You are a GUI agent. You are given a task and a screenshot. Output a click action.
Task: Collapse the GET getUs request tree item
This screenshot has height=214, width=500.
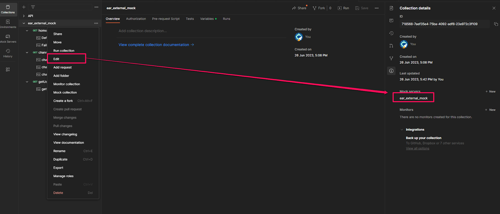(x=27, y=82)
